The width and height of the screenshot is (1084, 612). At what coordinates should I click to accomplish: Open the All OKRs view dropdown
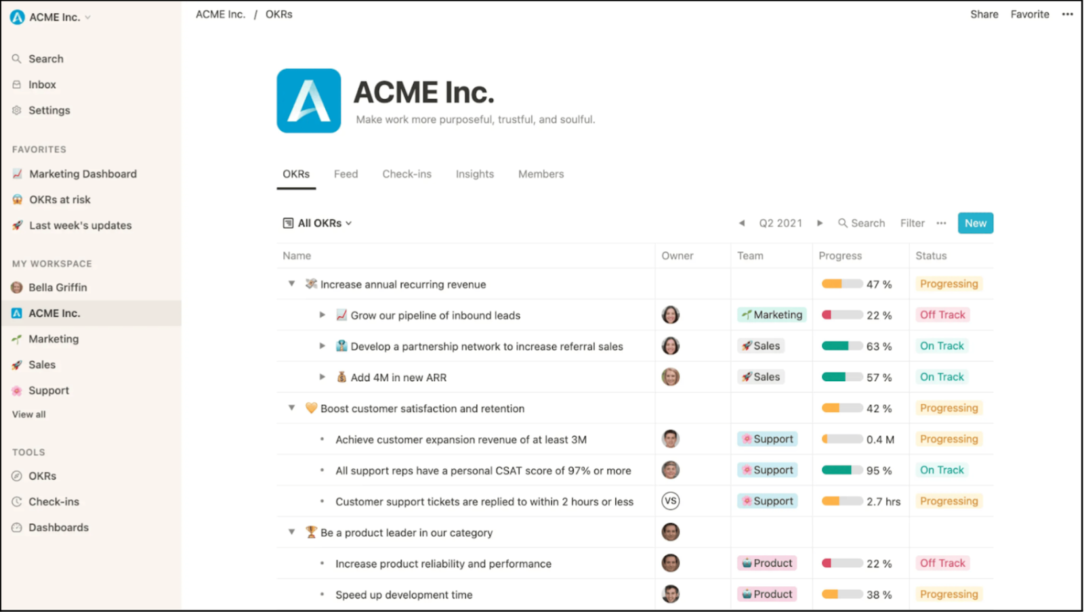click(316, 223)
